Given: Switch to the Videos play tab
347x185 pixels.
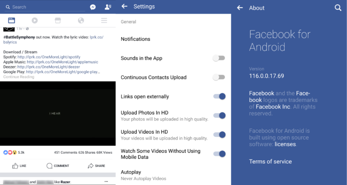Looking at the screenshot, I should [x=34, y=20].
